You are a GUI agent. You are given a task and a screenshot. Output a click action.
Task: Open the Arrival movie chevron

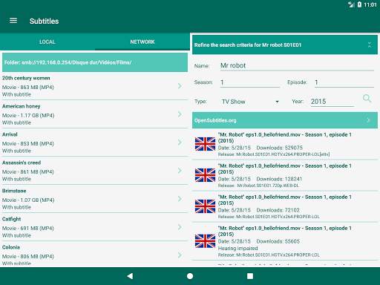(180, 142)
